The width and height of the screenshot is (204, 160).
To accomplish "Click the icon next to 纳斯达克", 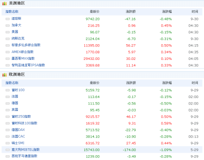I will click(7, 39).
